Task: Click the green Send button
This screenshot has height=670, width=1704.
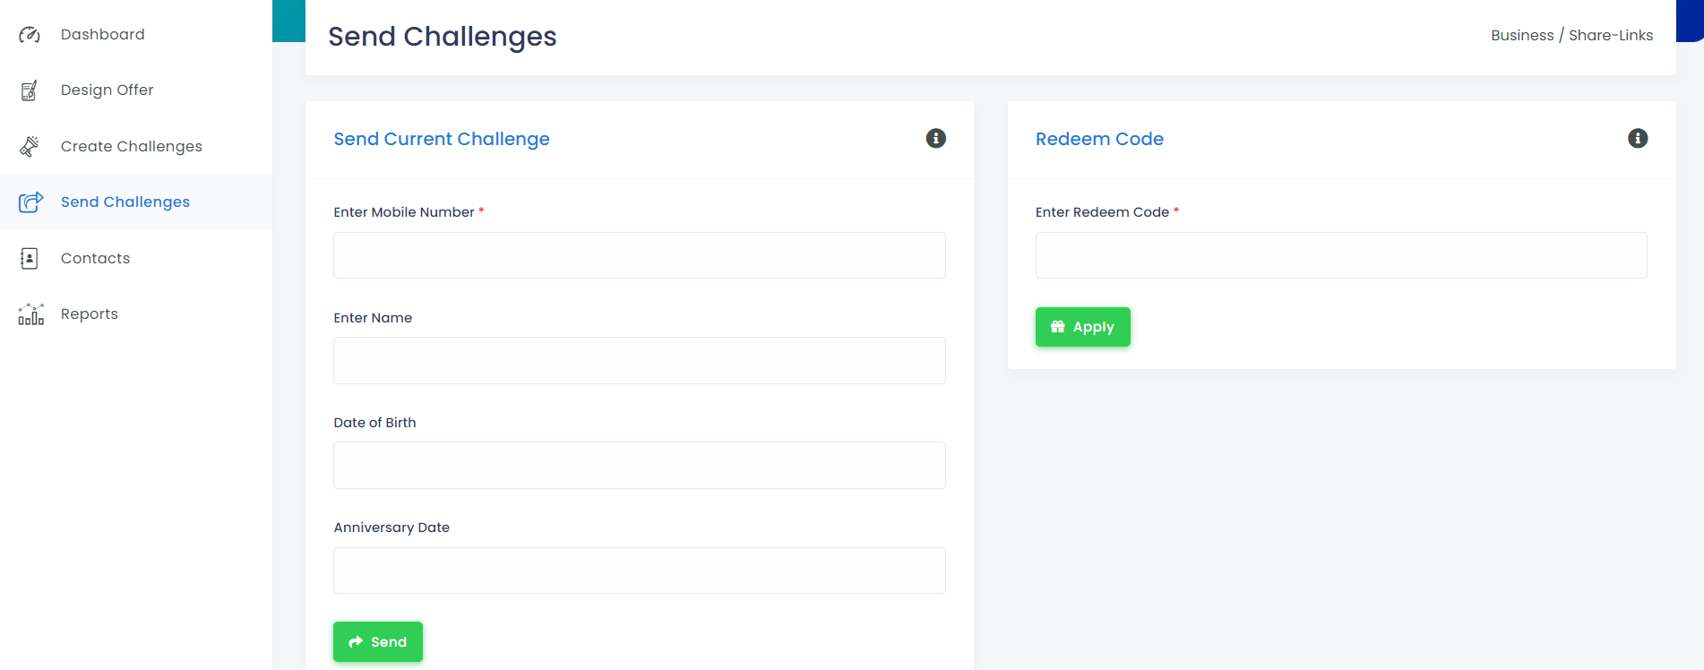Action: point(378,642)
